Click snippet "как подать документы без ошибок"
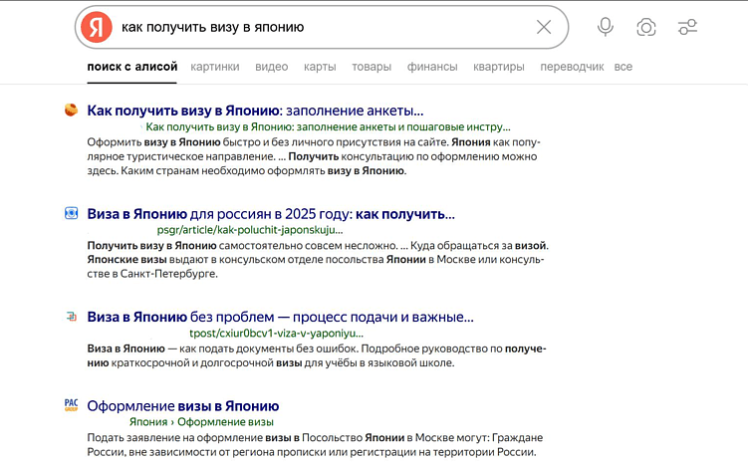This screenshot has height=464, width=748. 269,348
